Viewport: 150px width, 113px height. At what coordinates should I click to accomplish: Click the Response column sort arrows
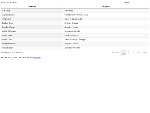click(x=148, y=6)
